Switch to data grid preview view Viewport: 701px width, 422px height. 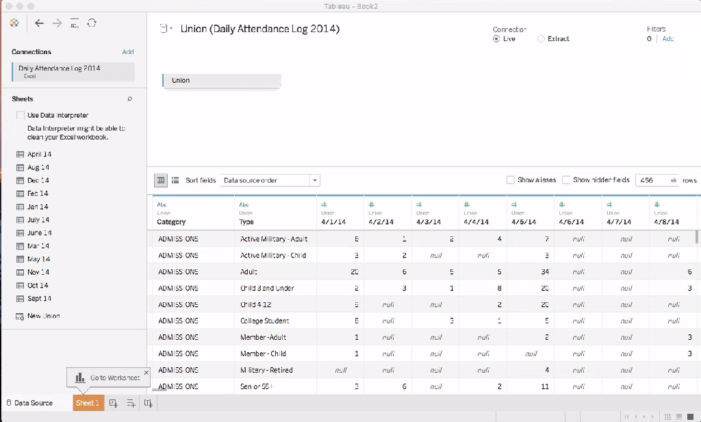161,180
